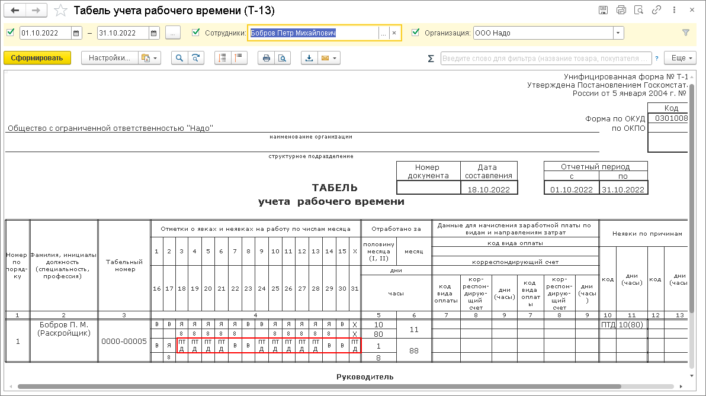Select the cell 0301008 ОКУД code

(669, 118)
